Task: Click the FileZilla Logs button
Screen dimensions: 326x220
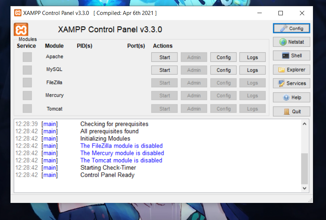Action: [252, 83]
